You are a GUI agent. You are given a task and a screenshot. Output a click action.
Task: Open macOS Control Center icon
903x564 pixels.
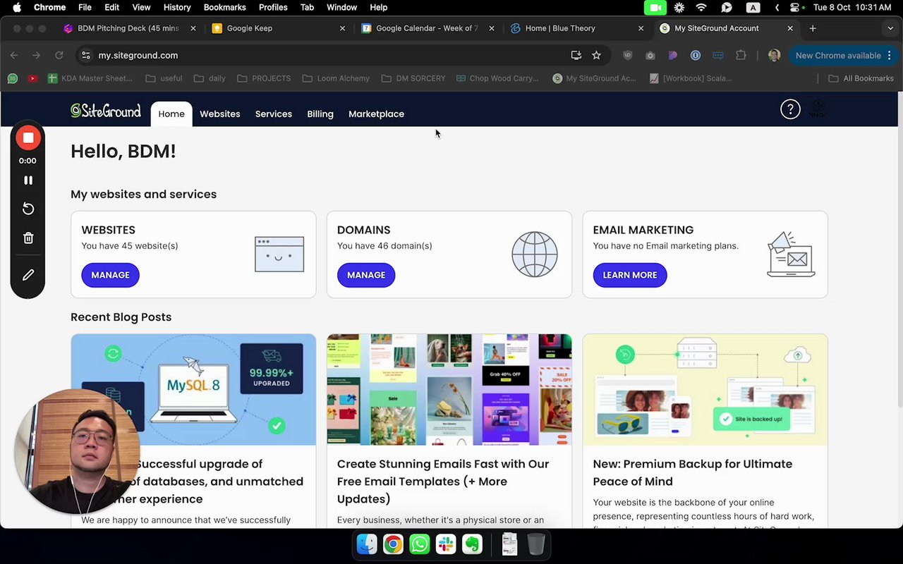click(796, 7)
